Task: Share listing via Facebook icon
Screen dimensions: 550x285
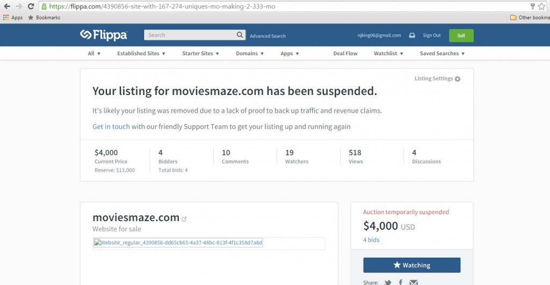Action: 401,282
